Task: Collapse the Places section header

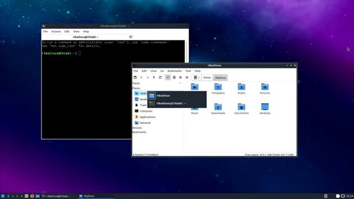Action: (136, 88)
